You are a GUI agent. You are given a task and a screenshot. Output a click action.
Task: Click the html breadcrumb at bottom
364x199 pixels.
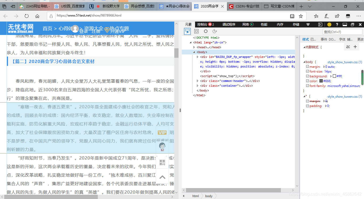click(196, 196)
